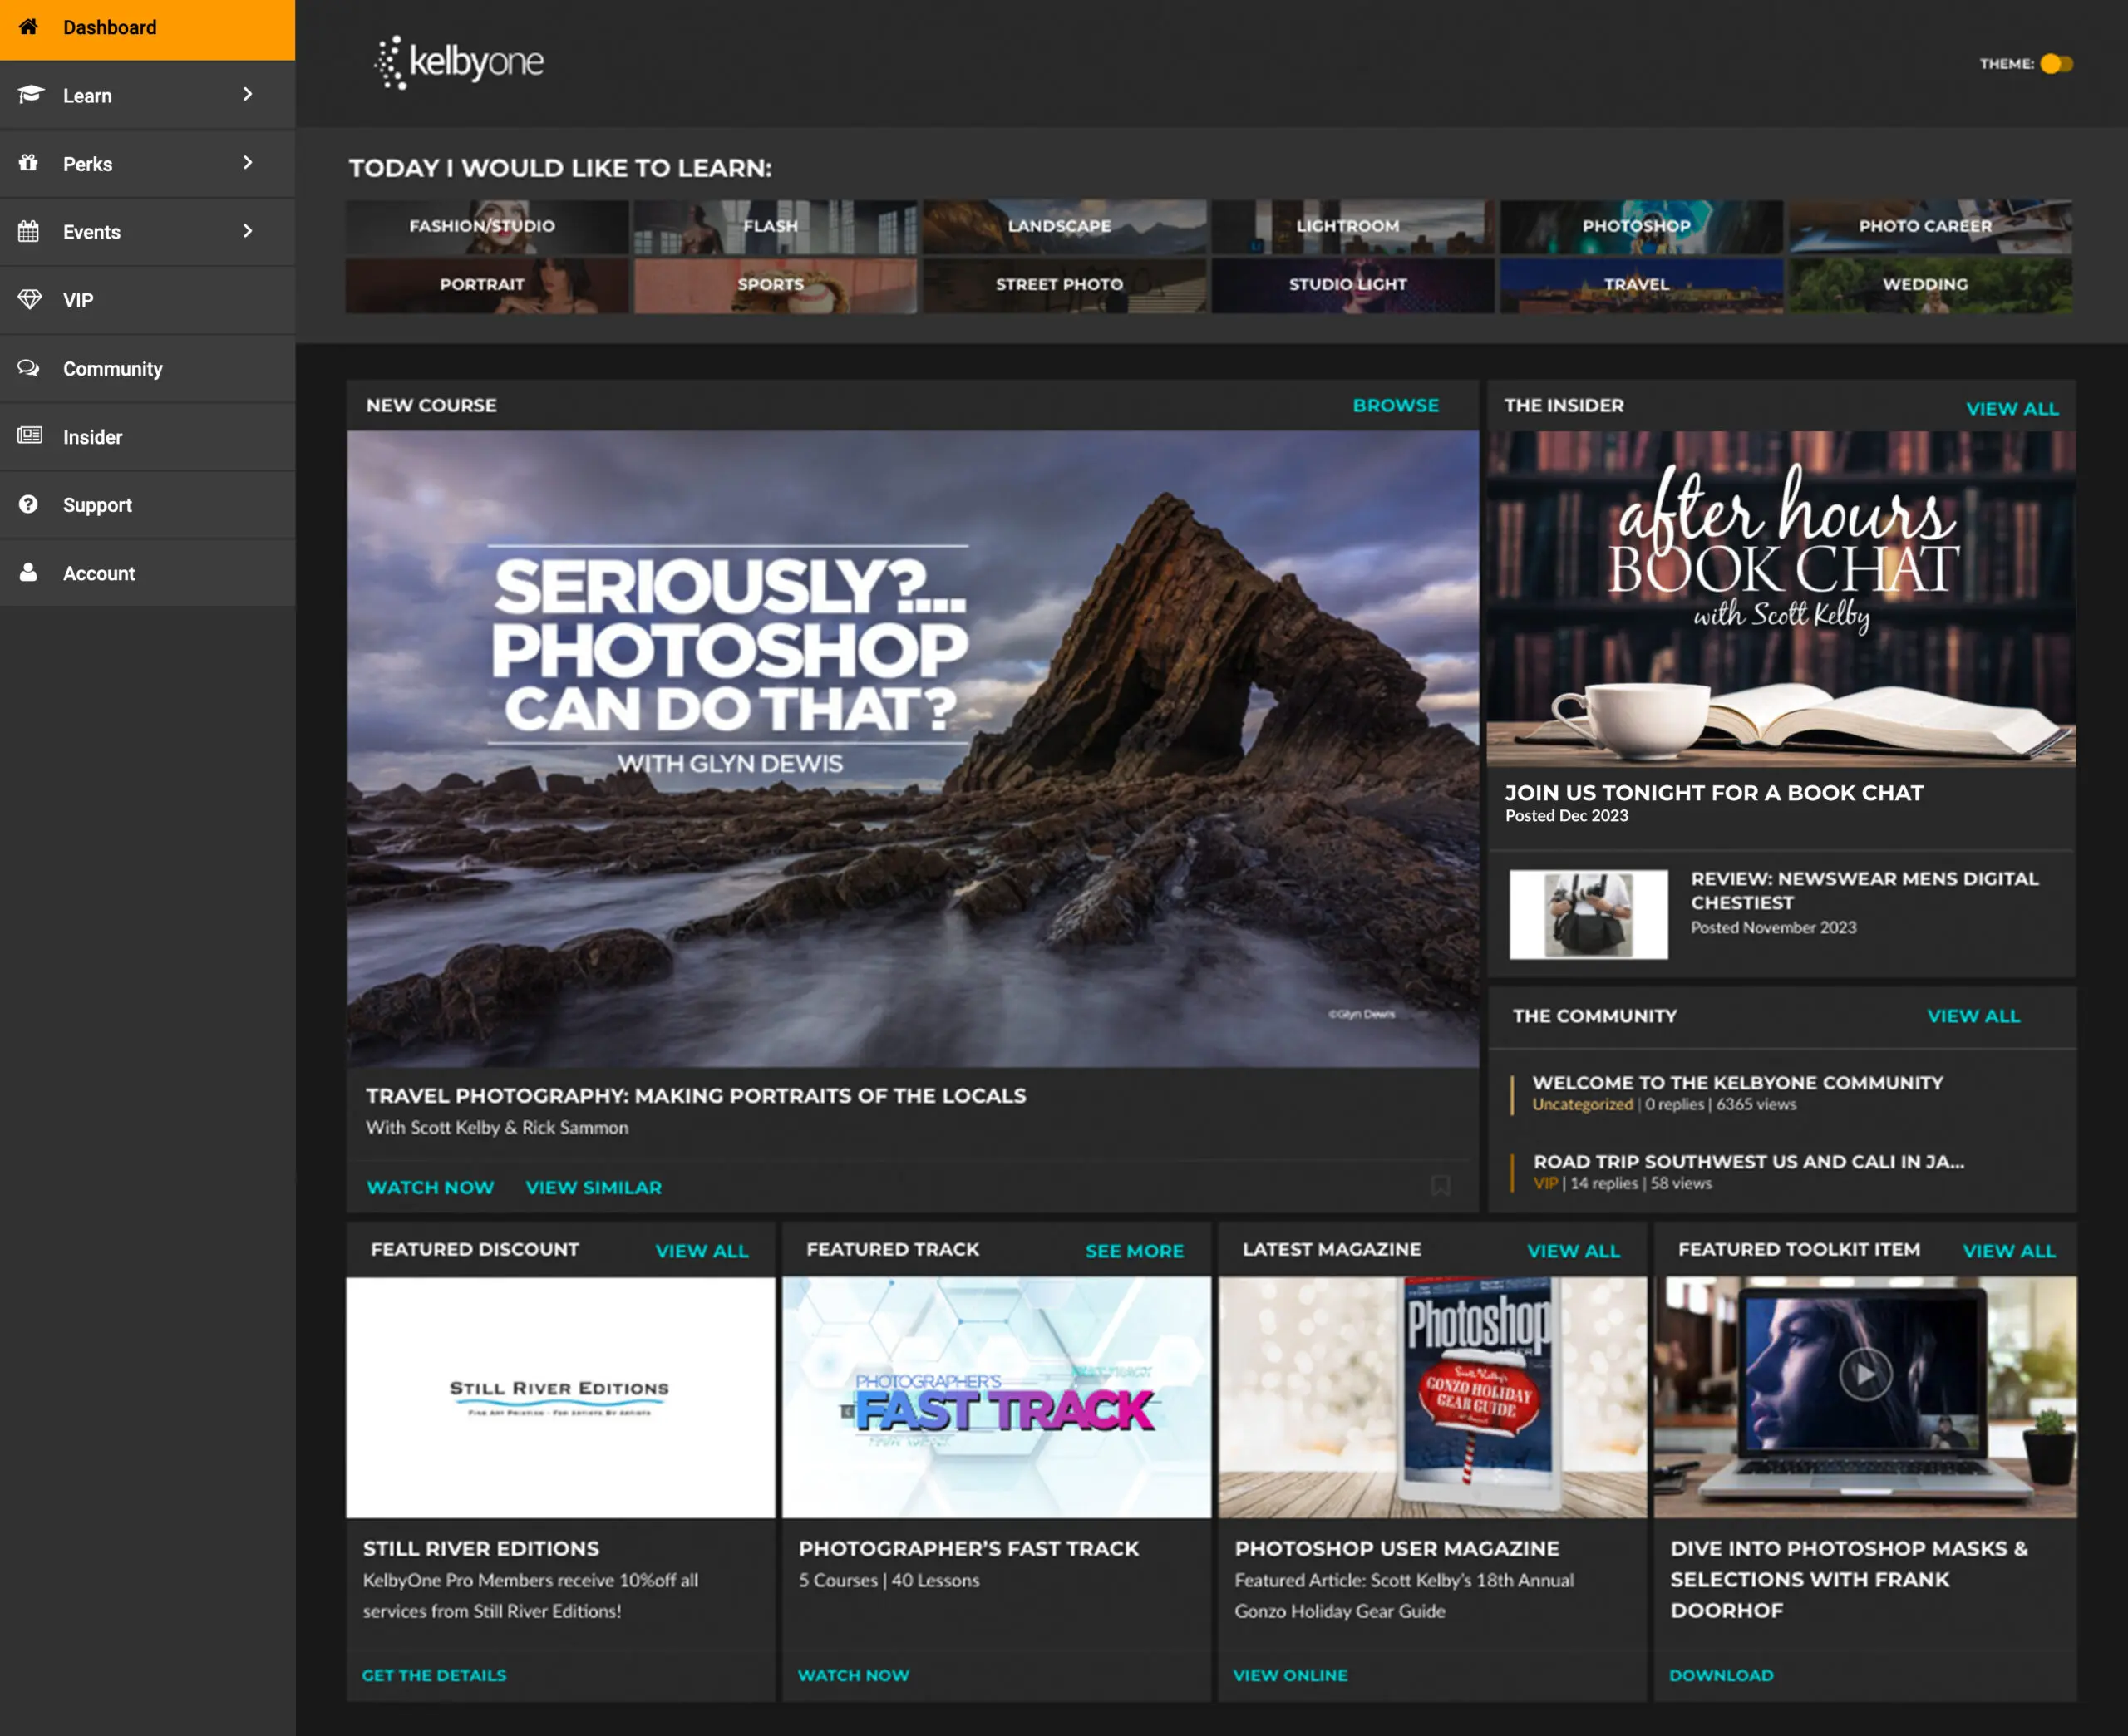The height and width of the screenshot is (1736, 2128).
Task: Open Review: Newswear Mens Digital Chestiest post
Action: tap(1864, 890)
